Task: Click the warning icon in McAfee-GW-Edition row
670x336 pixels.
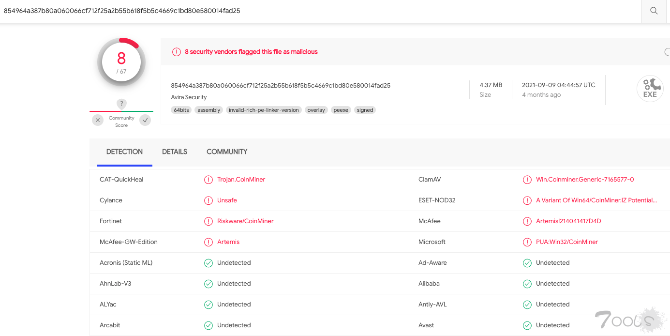Action: (x=208, y=242)
